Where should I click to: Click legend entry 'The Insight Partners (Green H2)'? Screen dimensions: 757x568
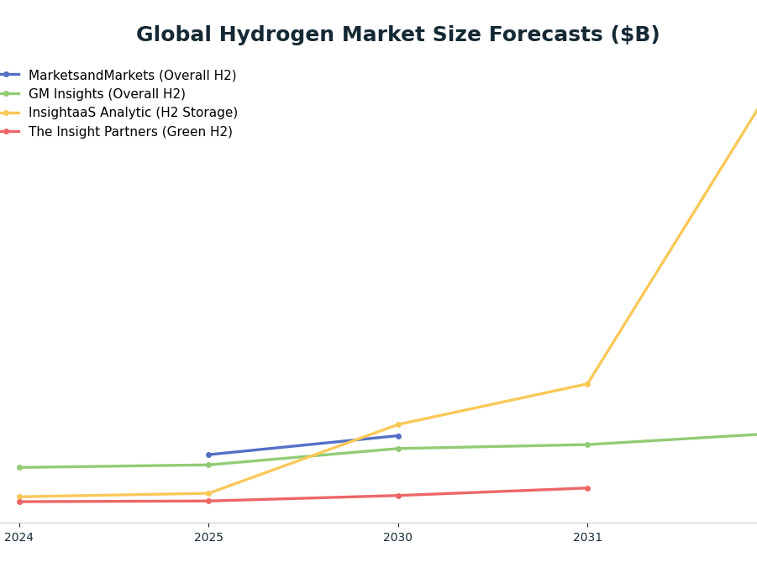click(130, 131)
